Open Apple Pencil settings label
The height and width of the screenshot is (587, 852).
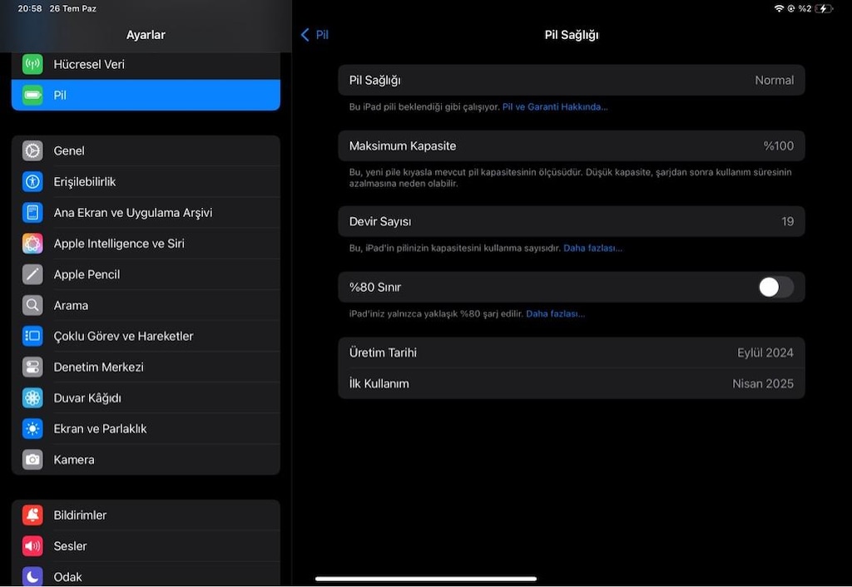(87, 274)
